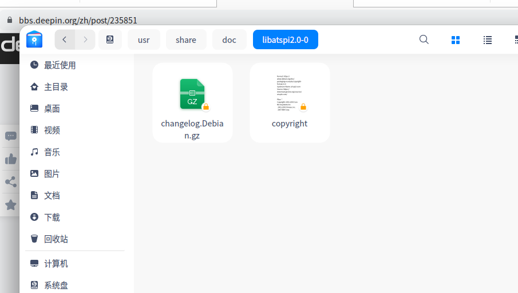Click the browser address bar URL
Screen dimensions: 518x293
[x=78, y=21]
